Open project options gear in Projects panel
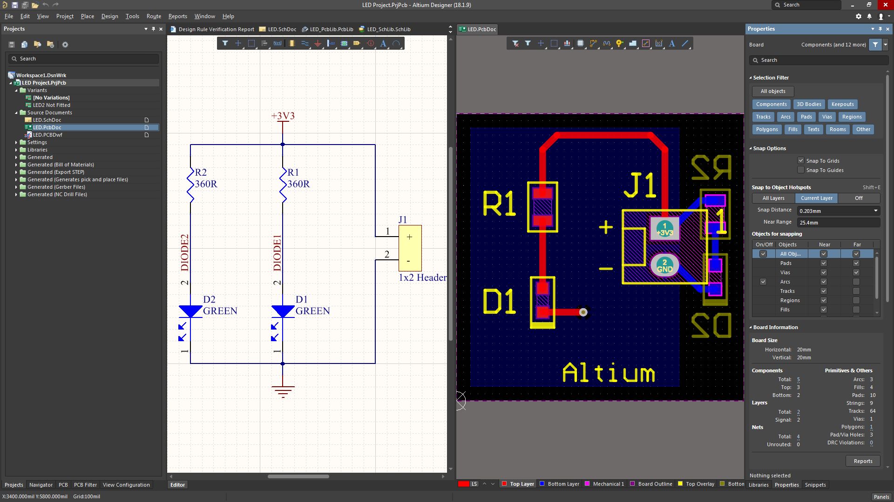This screenshot has width=894, height=502. click(65, 45)
